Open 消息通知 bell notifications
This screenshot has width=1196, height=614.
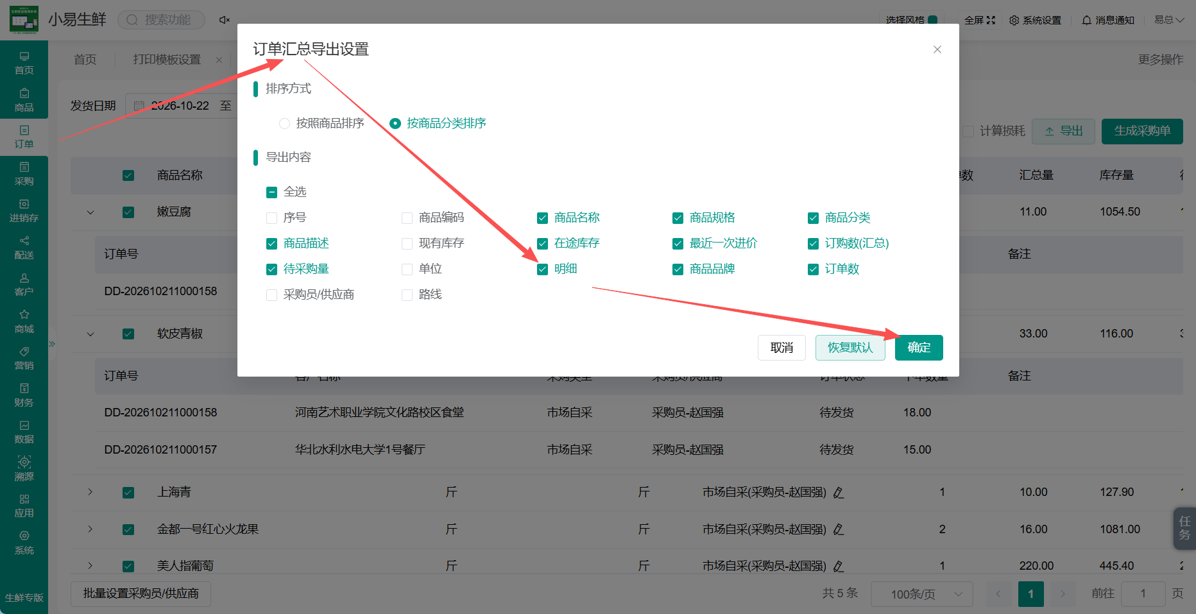[1108, 21]
